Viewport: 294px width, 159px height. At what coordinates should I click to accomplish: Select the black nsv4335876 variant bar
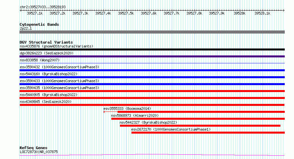[152, 49]
